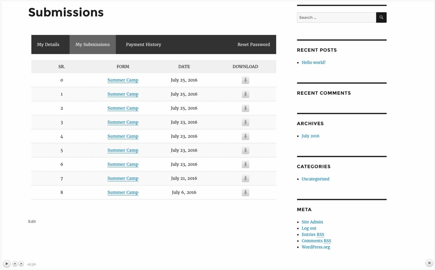Open the Hello world! recent post

click(313, 62)
